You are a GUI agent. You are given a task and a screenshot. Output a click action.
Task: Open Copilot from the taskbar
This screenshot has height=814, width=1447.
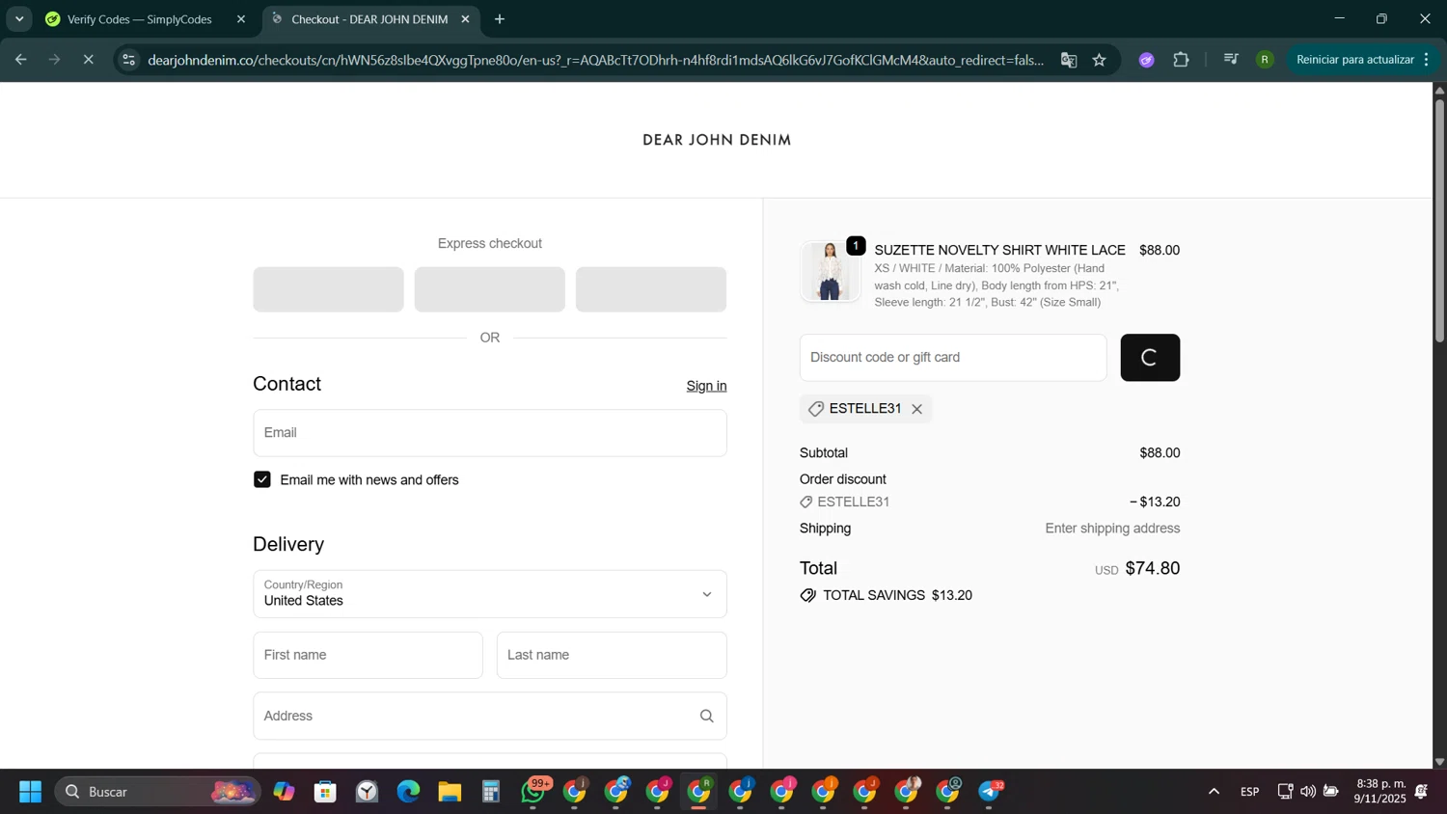pyautogui.click(x=284, y=792)
